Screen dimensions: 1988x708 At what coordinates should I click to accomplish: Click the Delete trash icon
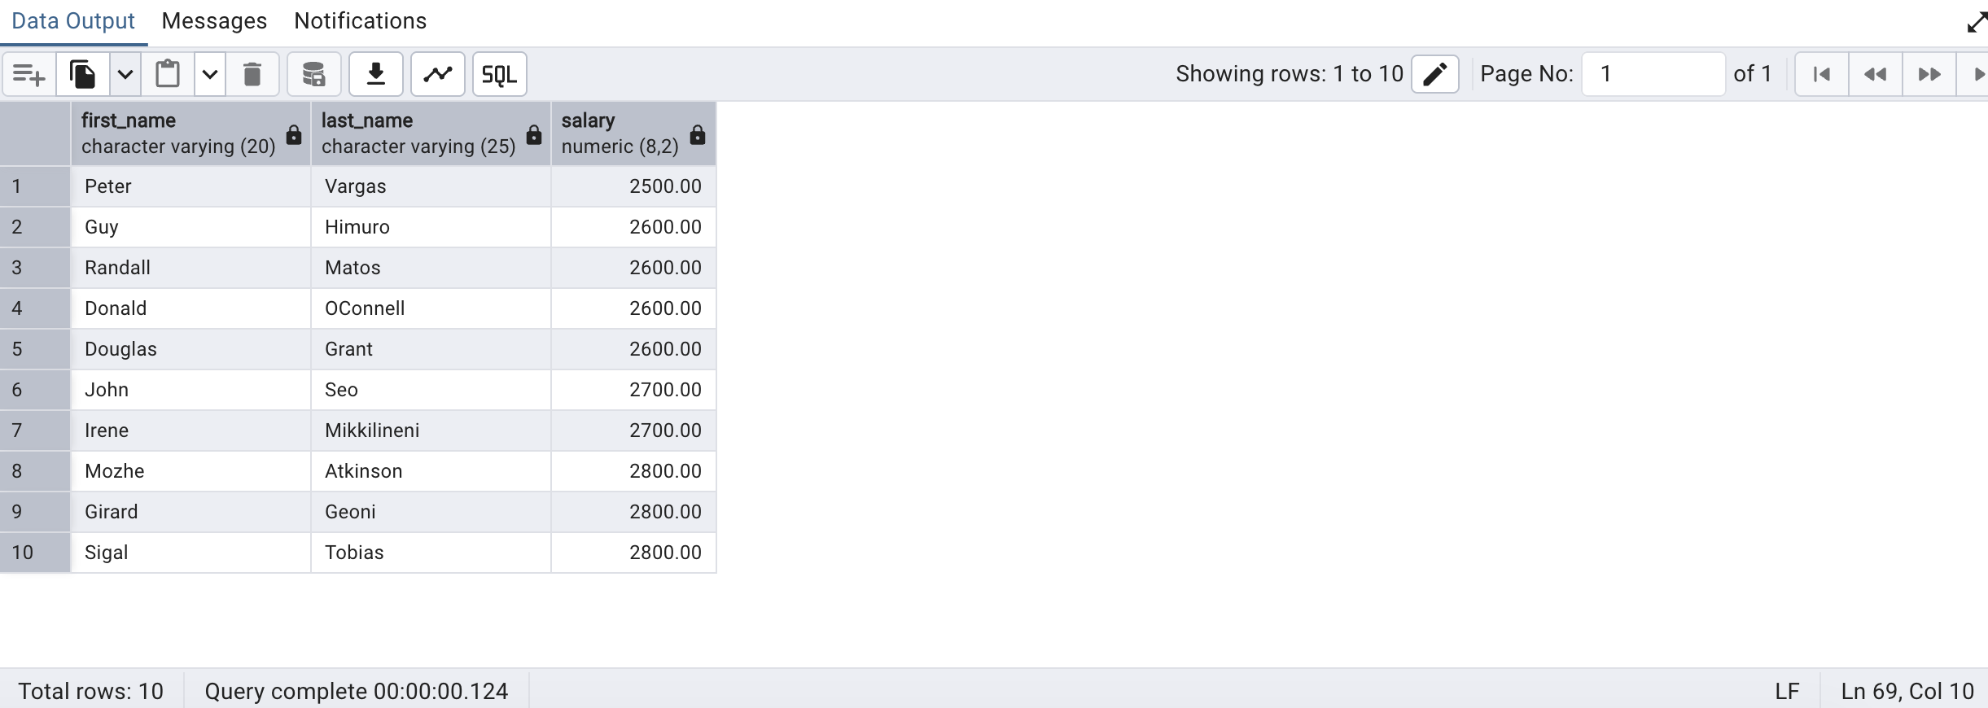tap(252, 75)
